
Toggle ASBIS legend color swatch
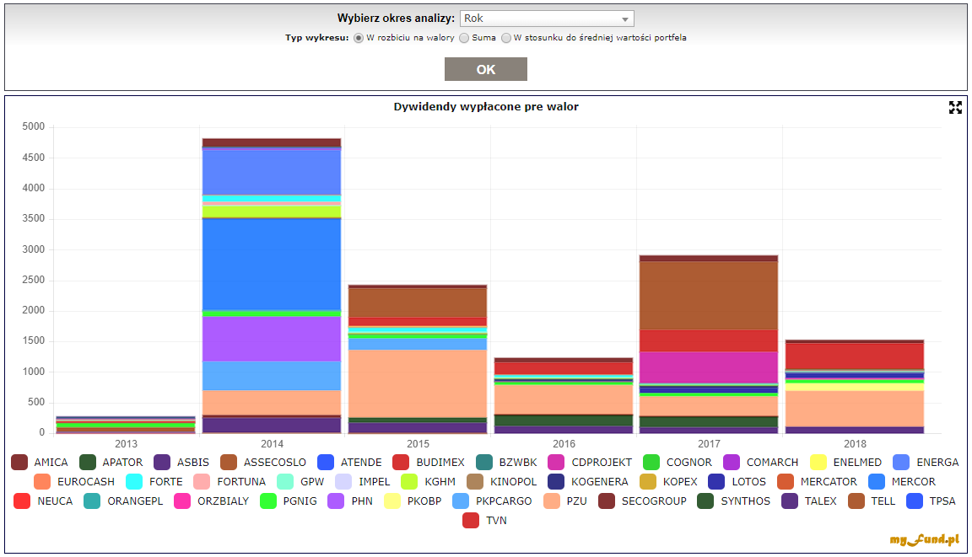[x=162, y=463]
